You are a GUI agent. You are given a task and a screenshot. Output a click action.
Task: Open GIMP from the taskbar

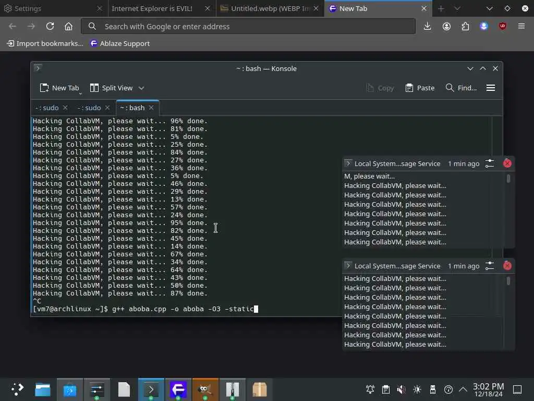pyautogui.click(x=205, y=390)
